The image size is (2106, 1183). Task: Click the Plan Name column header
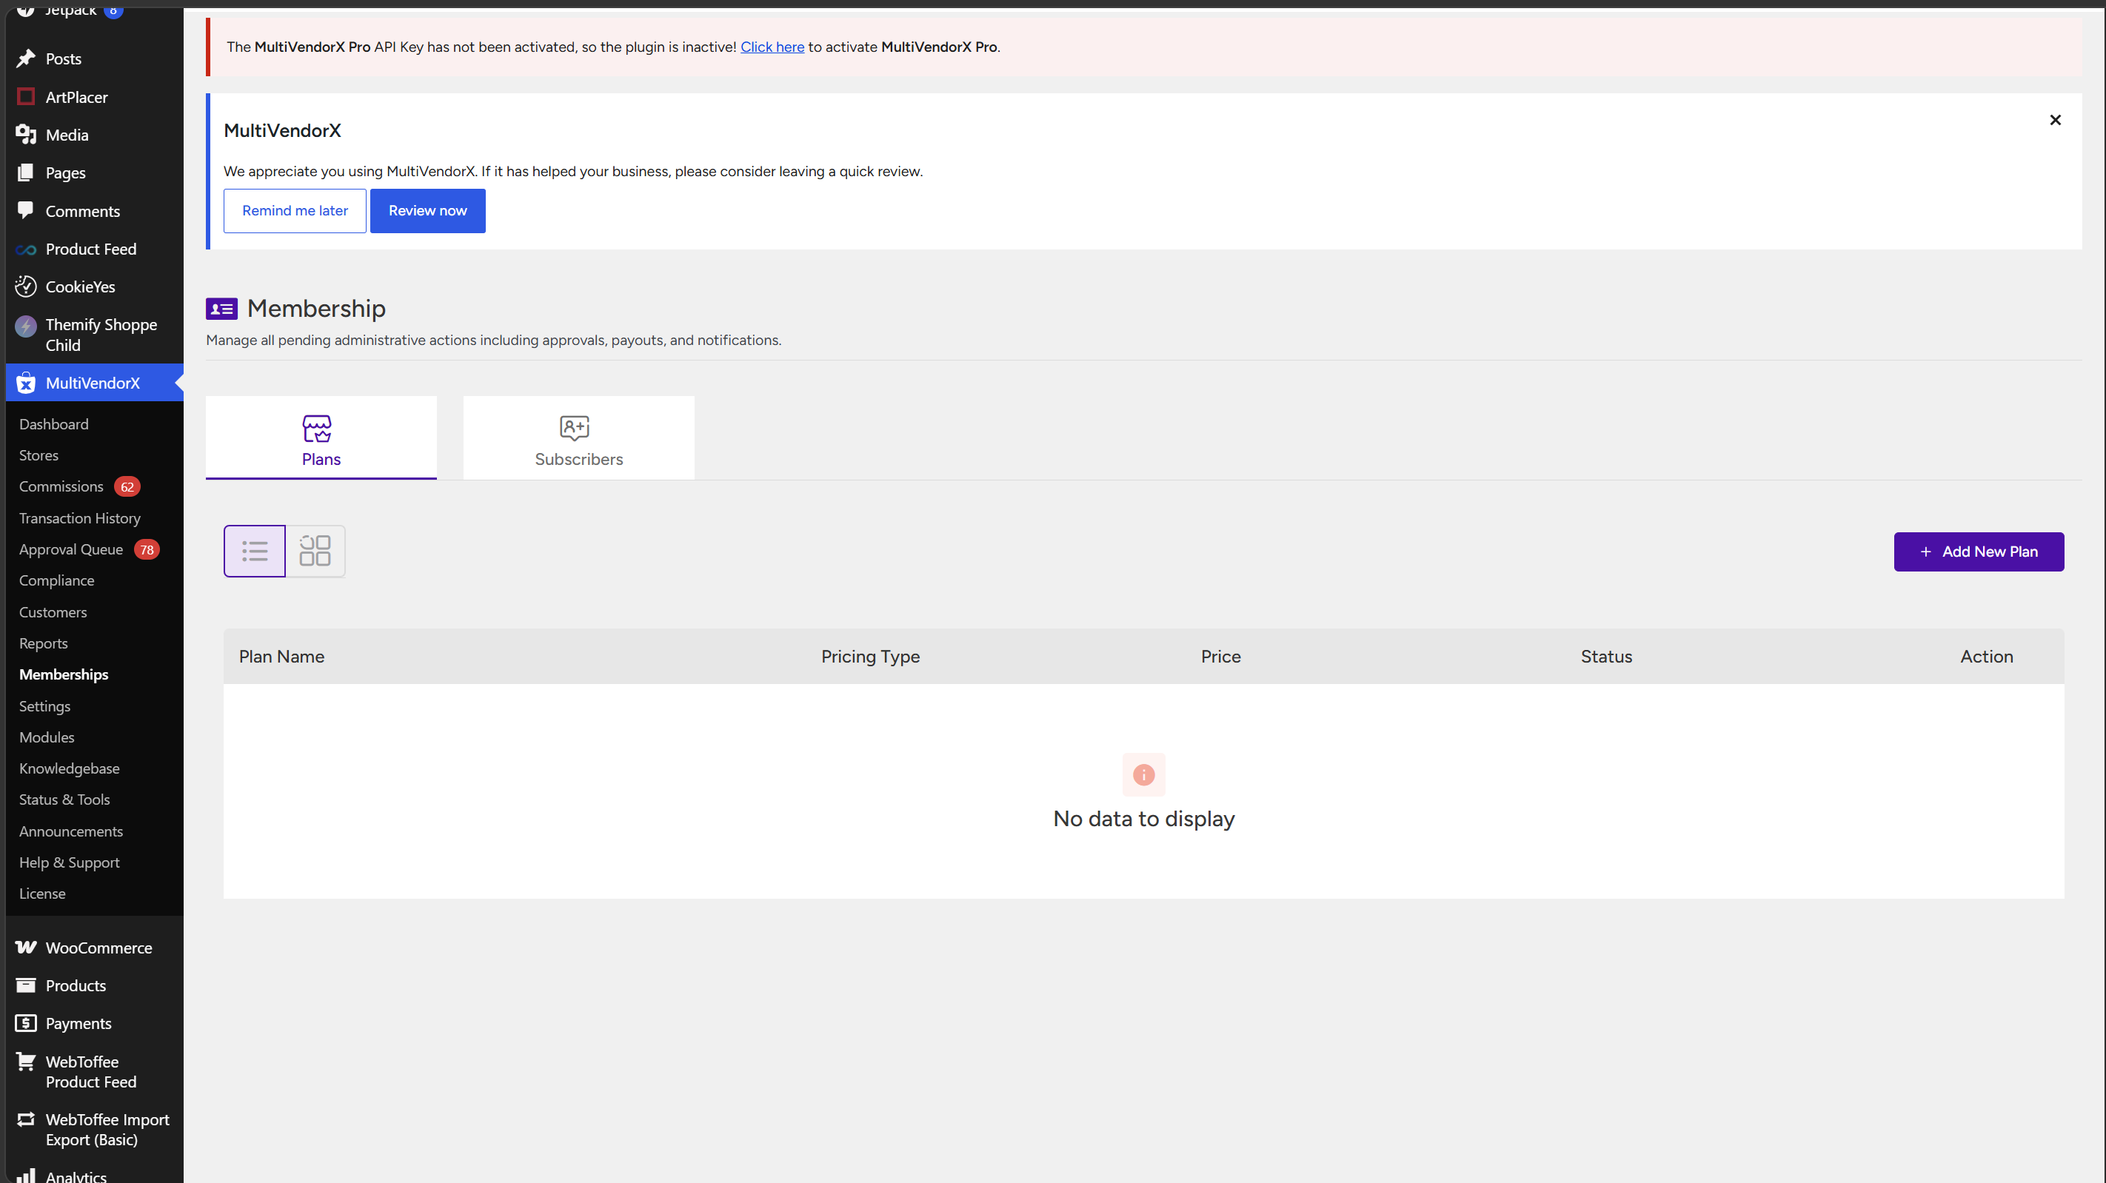click(281, 657)
